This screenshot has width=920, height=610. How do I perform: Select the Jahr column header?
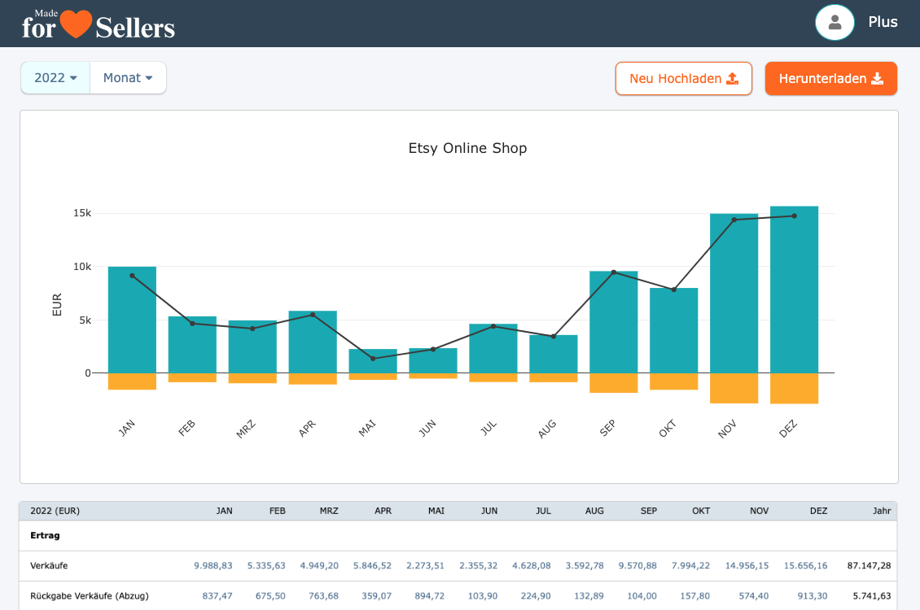pos(880,511)
